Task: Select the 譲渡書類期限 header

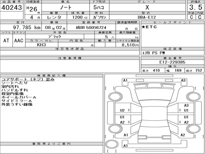Action: coord(127,22)
